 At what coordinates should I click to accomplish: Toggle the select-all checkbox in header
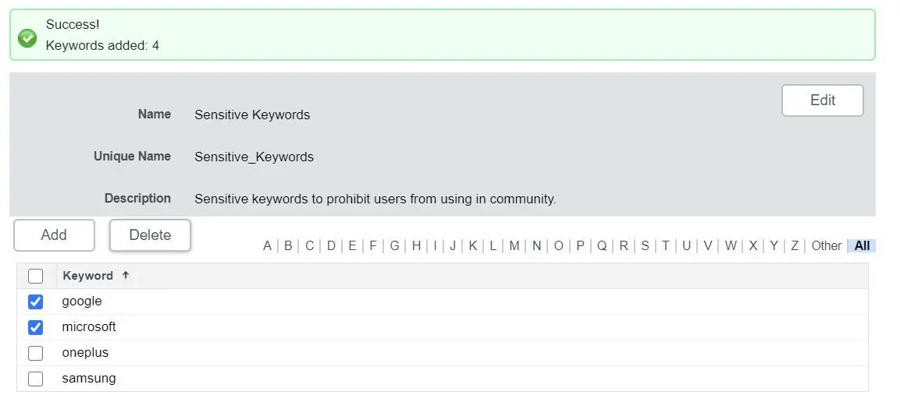pos(36,276)
